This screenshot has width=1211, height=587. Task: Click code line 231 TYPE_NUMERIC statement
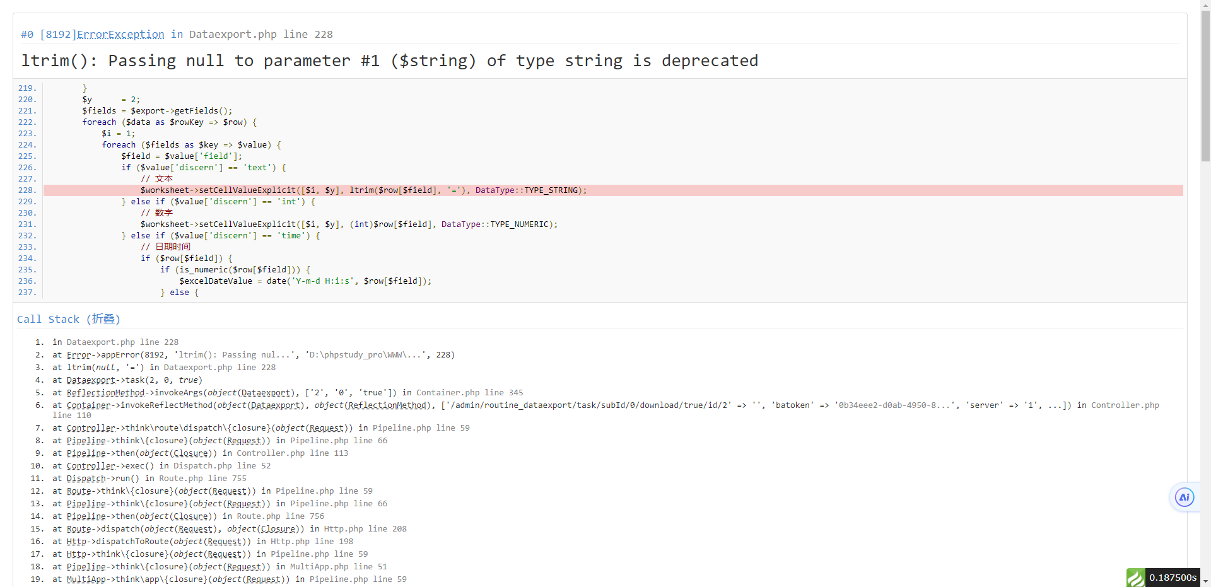point(349,224)
